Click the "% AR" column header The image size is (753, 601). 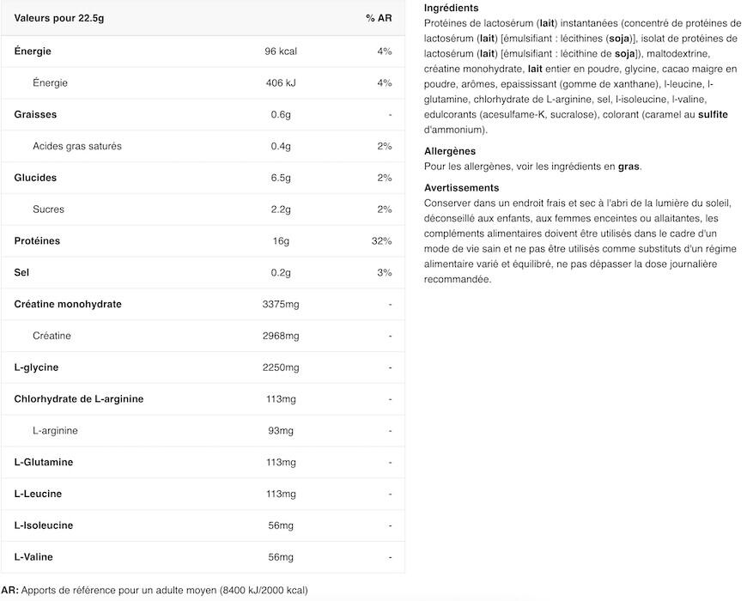click(x=379, y=19)
